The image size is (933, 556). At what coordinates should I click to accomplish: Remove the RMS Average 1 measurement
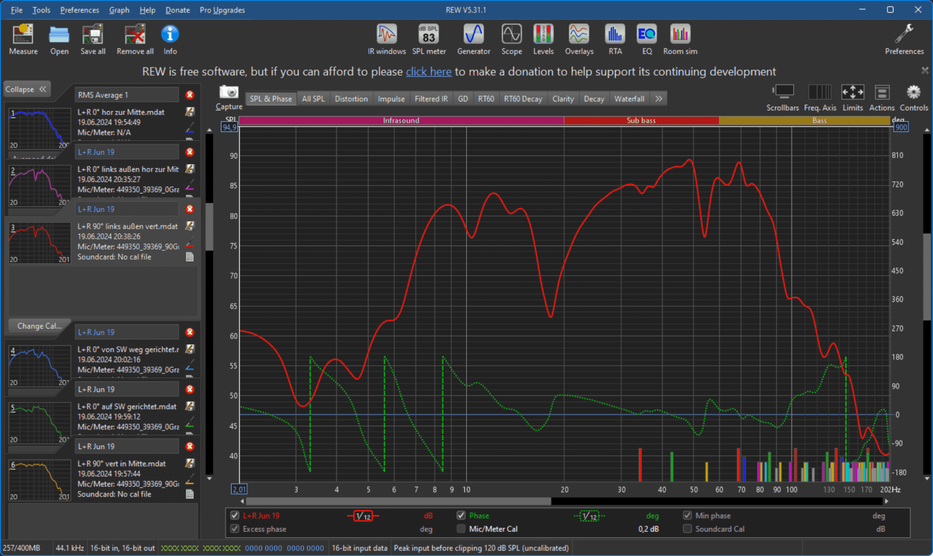pyautogui.click(x=190, y=95)
